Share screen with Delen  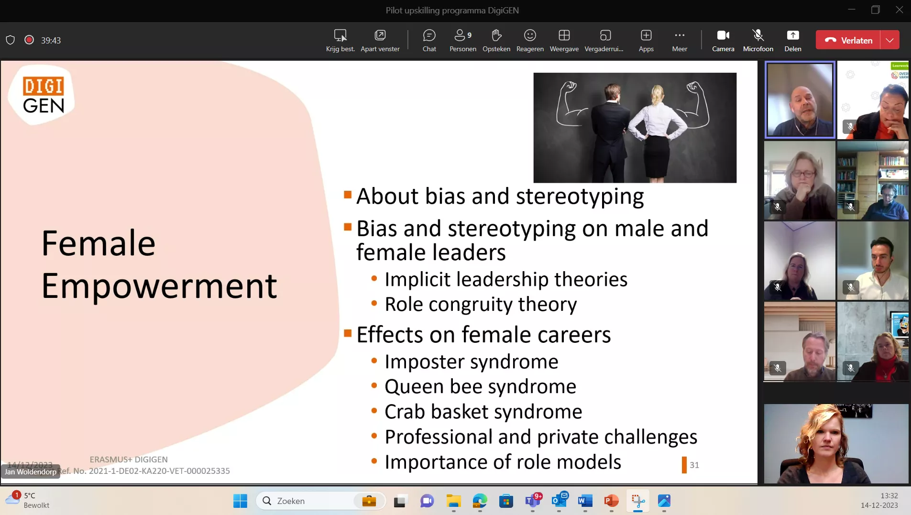point(792,40)
